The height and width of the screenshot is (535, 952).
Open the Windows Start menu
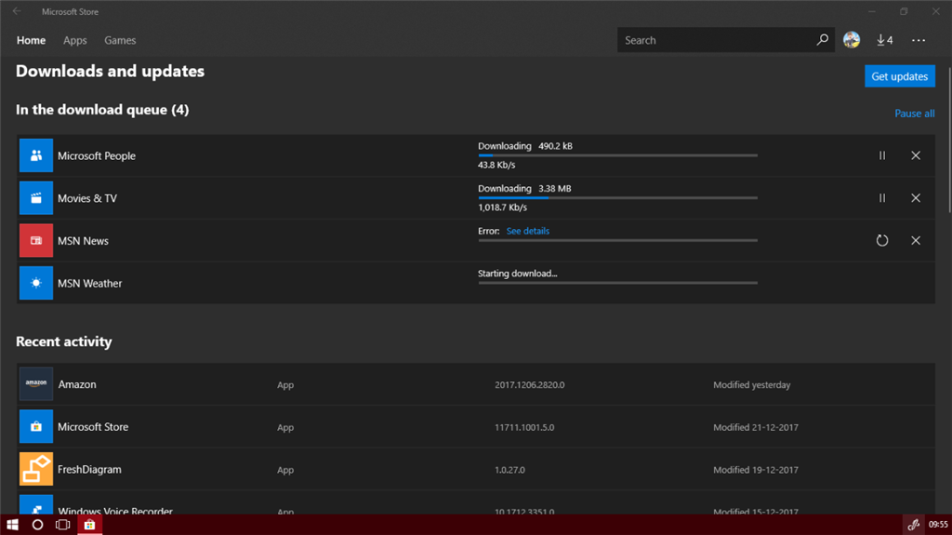pyautogui.click(x=12, y=525)
